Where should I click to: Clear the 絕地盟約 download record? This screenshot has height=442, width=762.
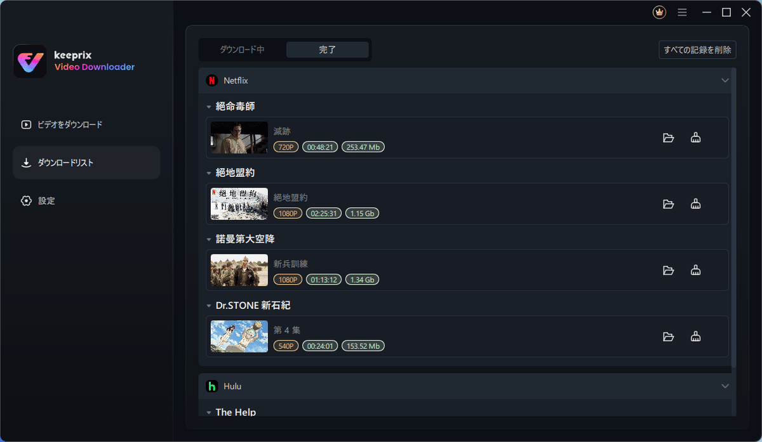coord(695,204)
